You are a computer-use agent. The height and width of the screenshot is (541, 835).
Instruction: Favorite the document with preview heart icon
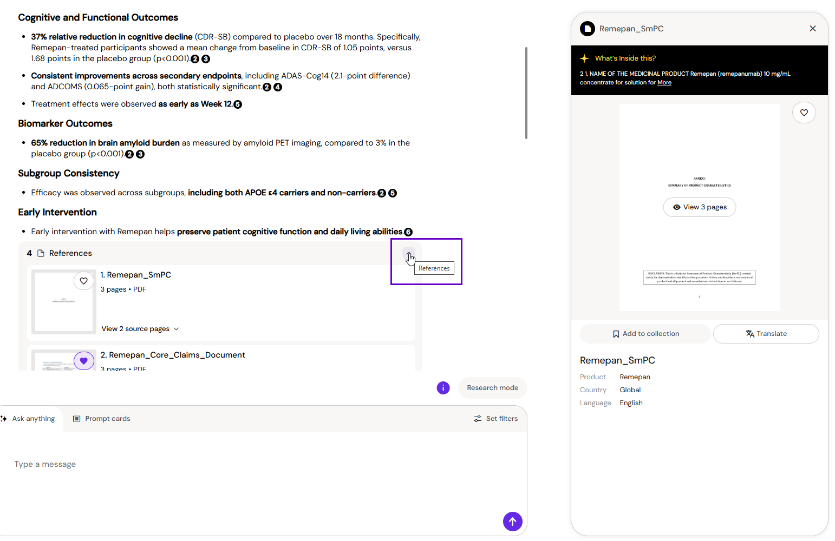(x=804, y=113)
